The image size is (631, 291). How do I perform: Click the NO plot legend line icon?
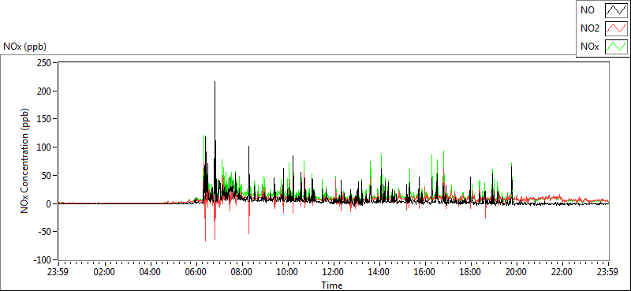616,10
